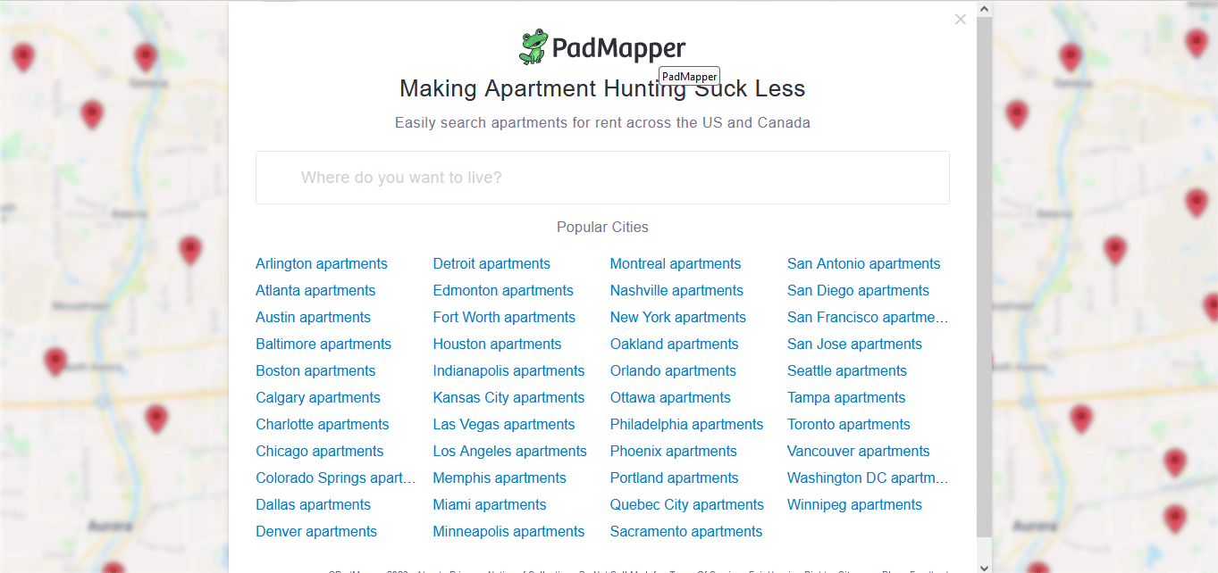The height and width of the screenshot is (573, 1218).
Task: Focus the 'Where do you want to live?' field
Action: (602, 178)
